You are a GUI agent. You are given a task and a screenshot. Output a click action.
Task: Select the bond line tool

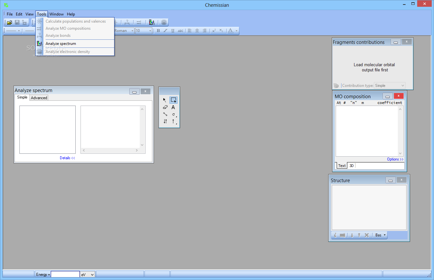(165, 114)
